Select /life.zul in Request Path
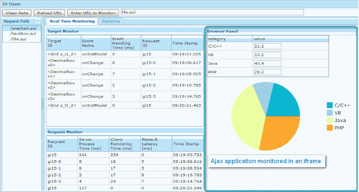Image resolution: width=359 pixels, height=192 pixels. (x=22, y=39)
